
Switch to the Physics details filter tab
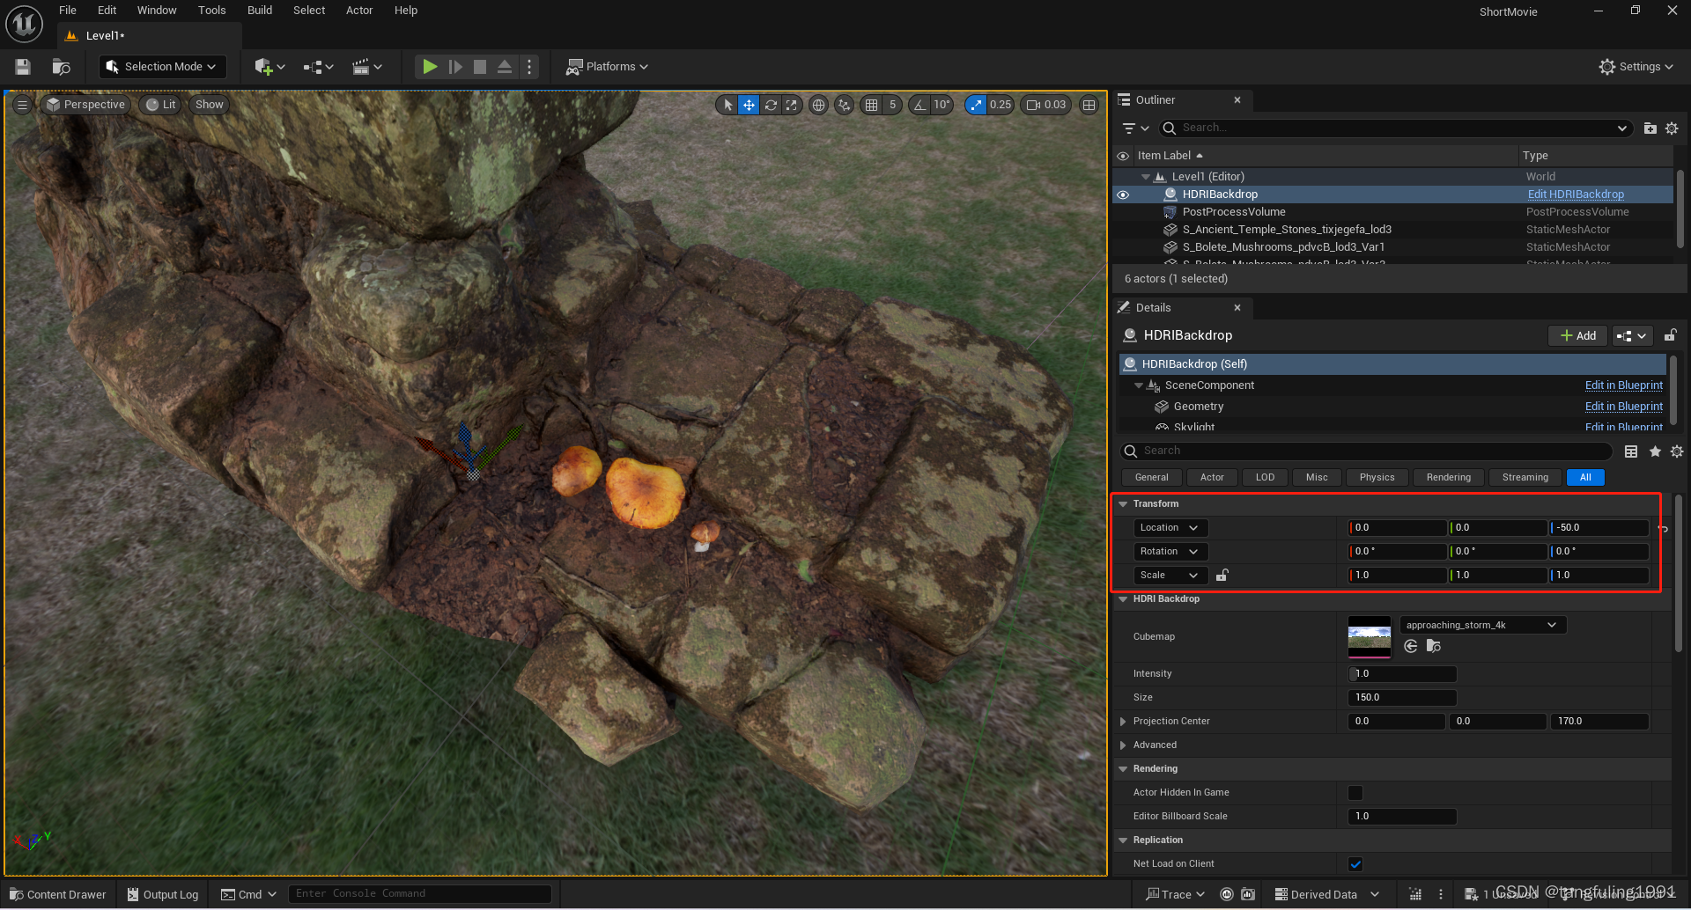pos(1377,478)
